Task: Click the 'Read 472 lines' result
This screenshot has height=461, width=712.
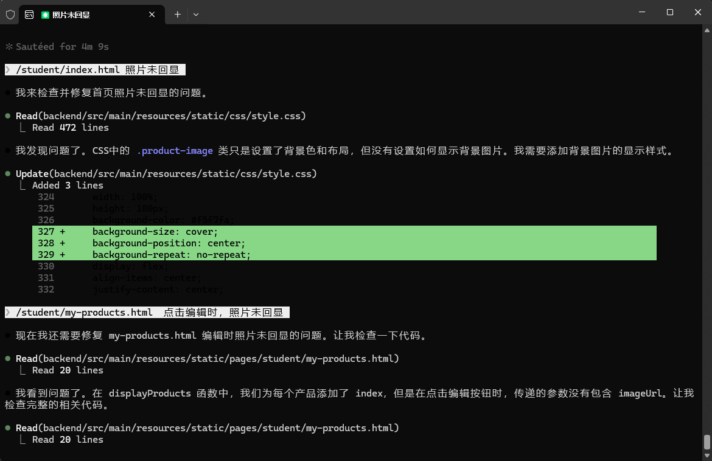Action: click(x=71, y=128)
